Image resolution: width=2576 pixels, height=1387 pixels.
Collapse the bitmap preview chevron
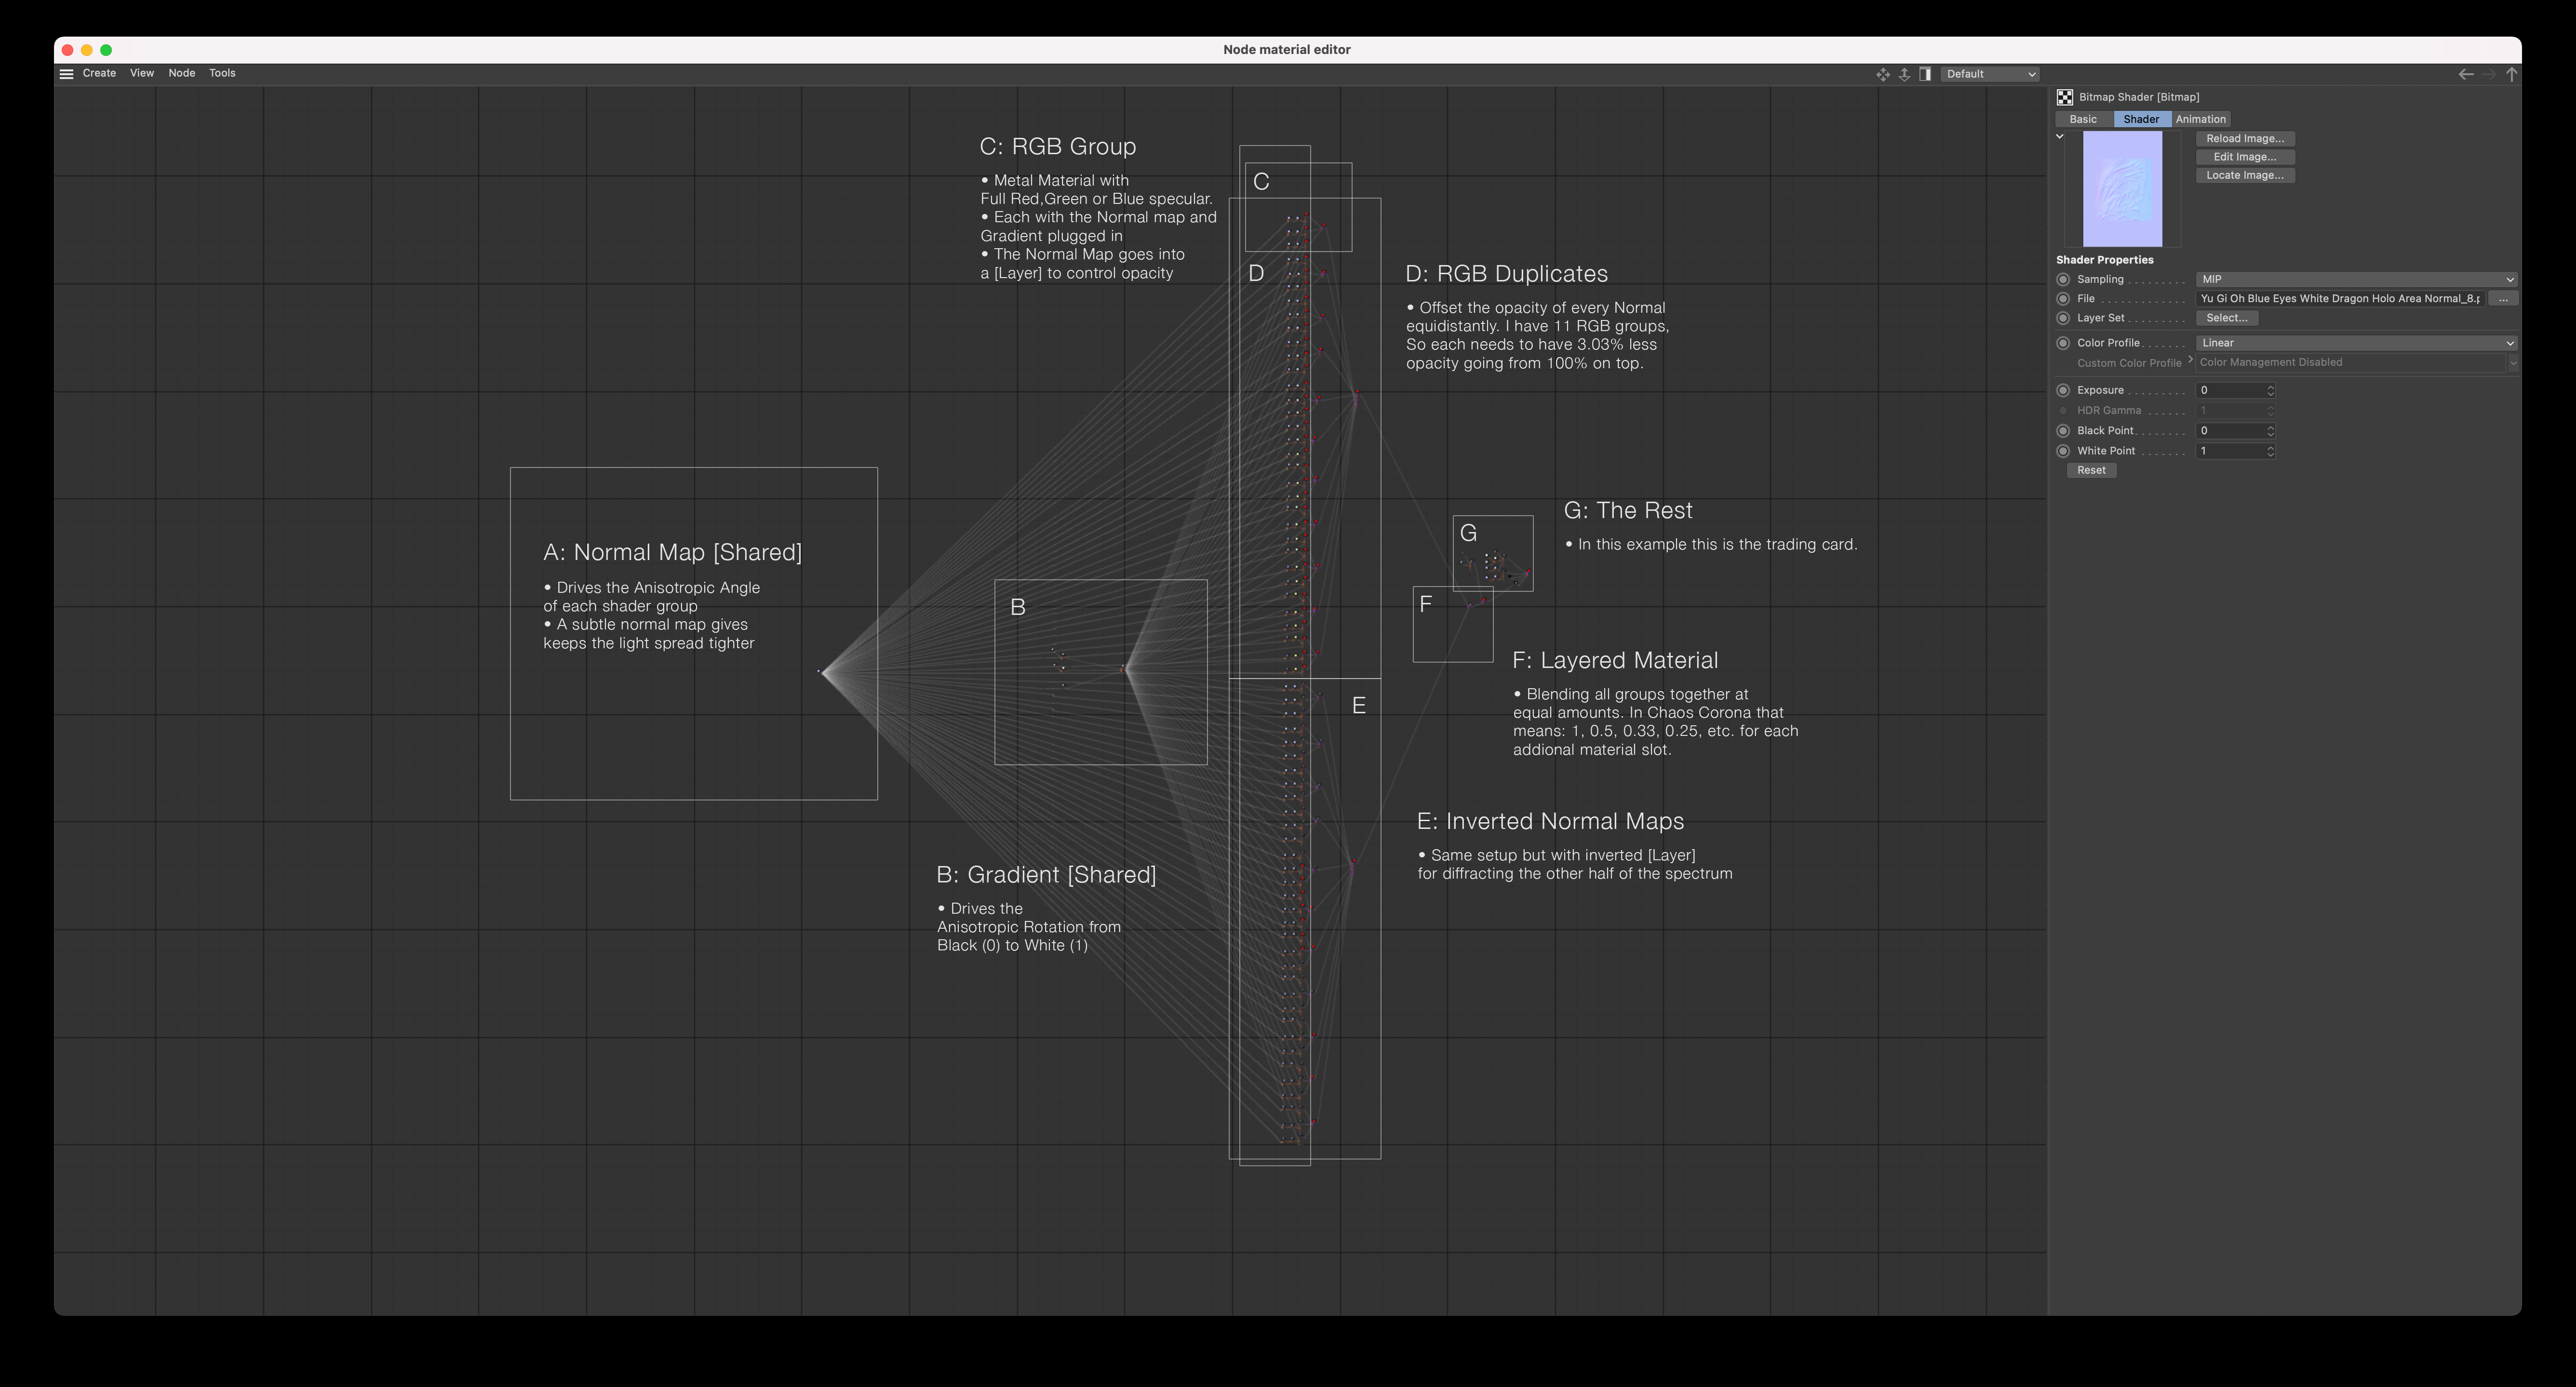click(2060, 137)
